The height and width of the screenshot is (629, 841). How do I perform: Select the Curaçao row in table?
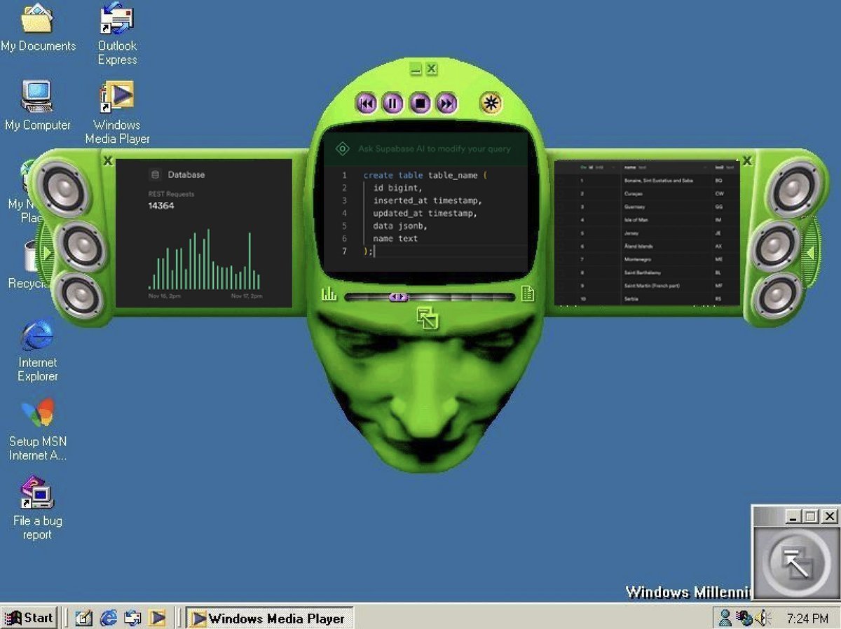(648, 193)
